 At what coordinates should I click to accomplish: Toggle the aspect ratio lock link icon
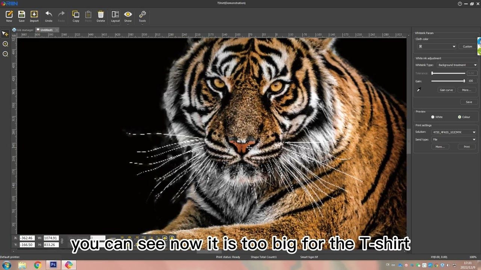pyautogui.click(x=62, y=241)
